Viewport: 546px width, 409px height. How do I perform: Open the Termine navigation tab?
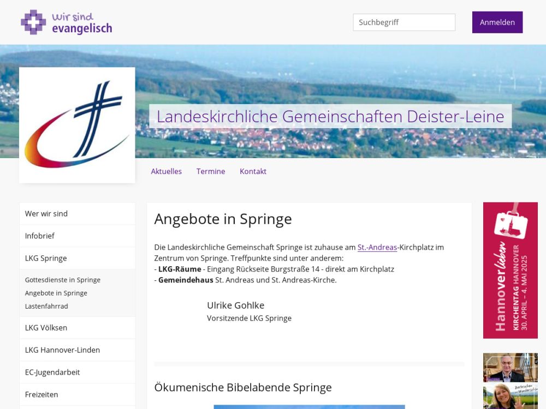[211, 171]
